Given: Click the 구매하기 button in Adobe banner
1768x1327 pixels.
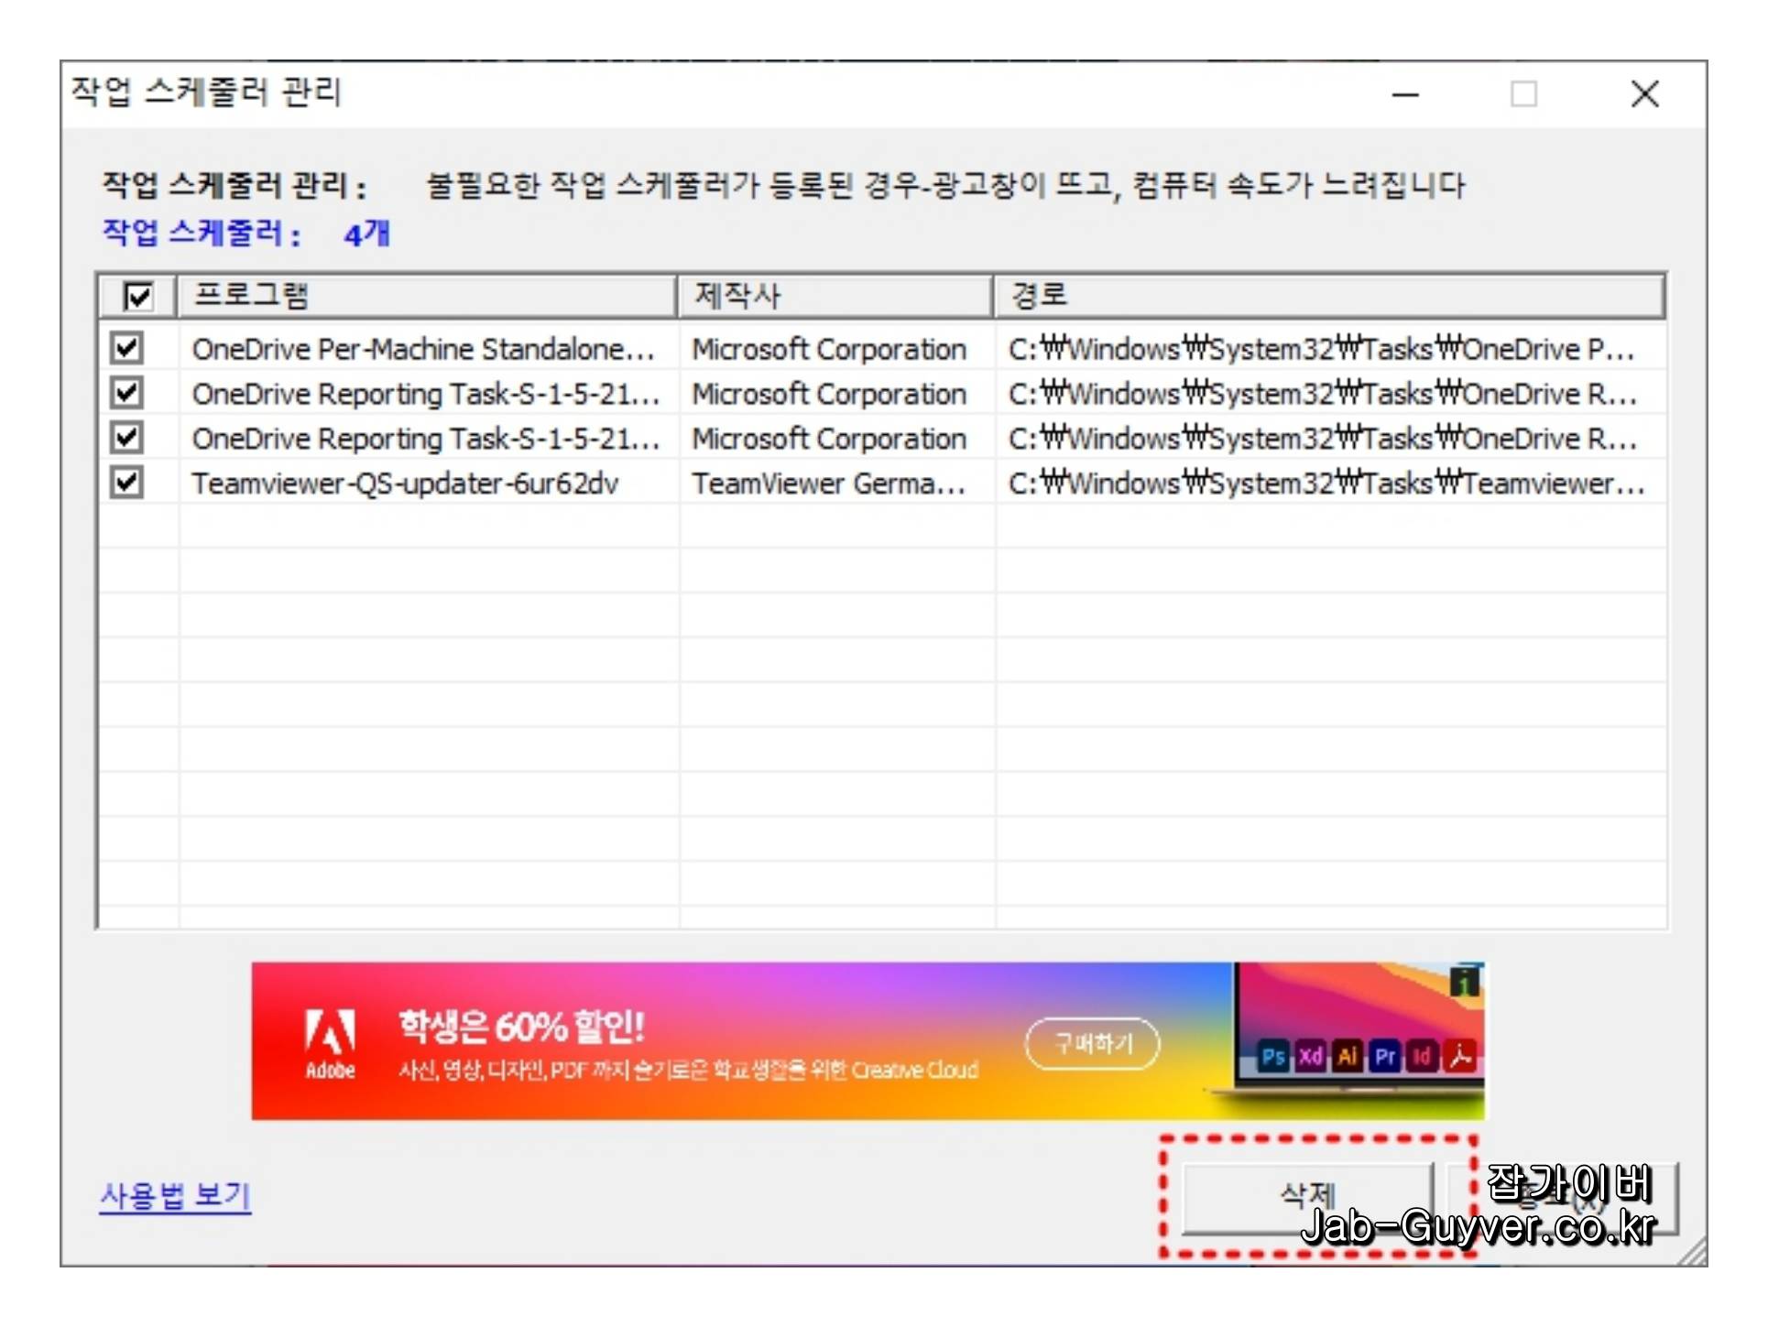Looking at the screenshot, I should 1093,1045.
